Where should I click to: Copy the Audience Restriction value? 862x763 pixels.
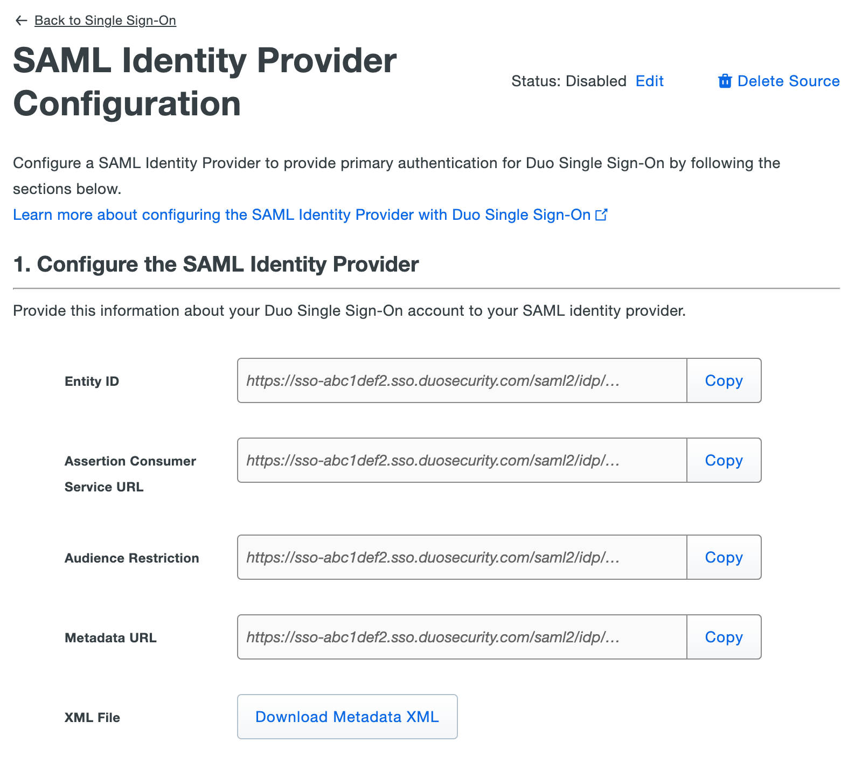[724, 558]
